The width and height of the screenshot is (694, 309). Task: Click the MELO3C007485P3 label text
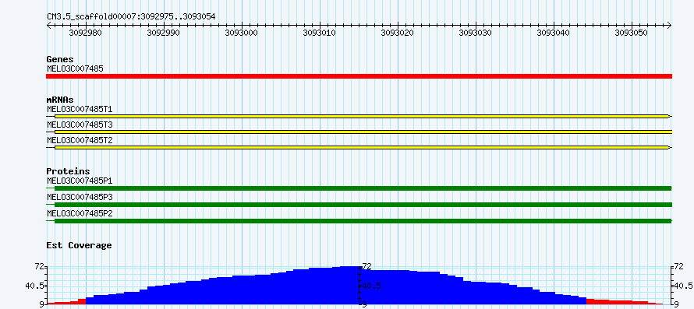click(80, 197)
